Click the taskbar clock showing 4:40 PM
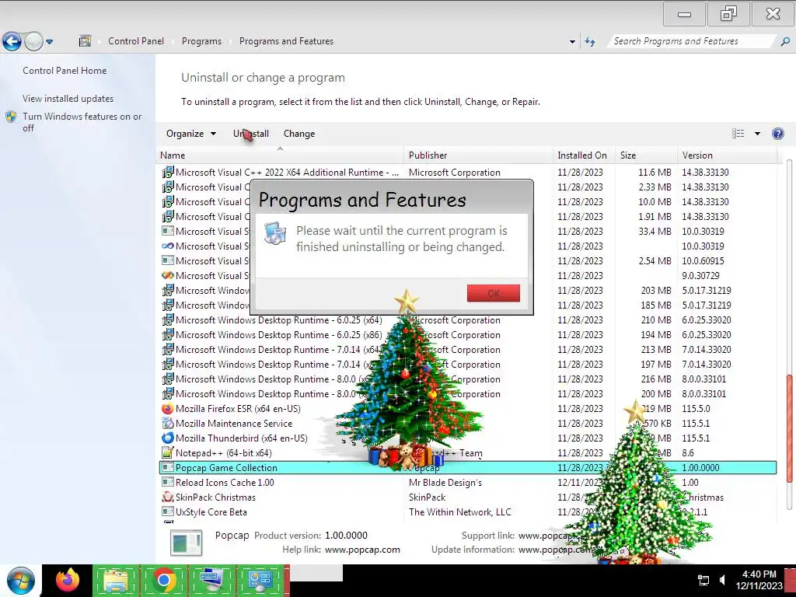This screenshot has height=597, width=796. (x=759, y=580)
